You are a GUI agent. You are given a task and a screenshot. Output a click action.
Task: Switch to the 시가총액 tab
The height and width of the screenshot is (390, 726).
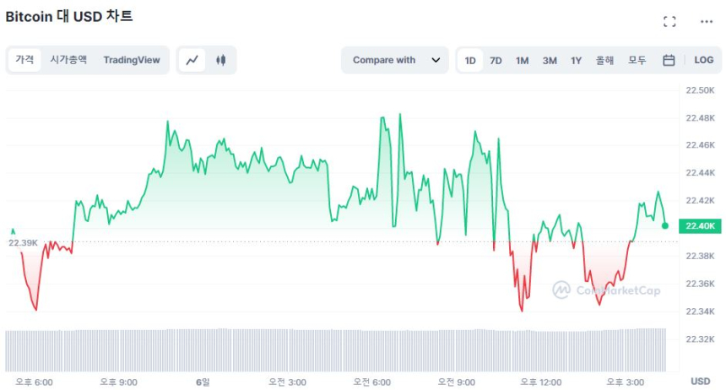click(x=68, y=60)
